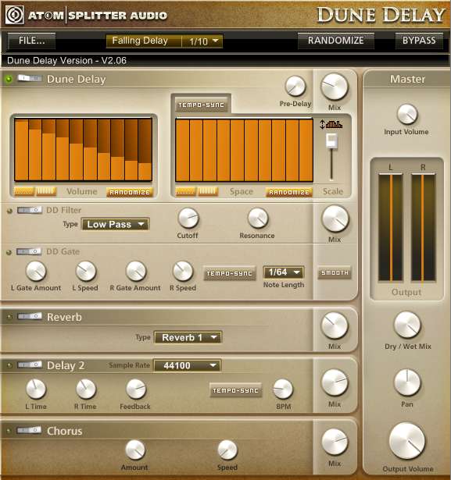This screenshot has width=451, height=480.
Task: Toggle the DD Filter on/off switch
Action: [x=30, y=210]
